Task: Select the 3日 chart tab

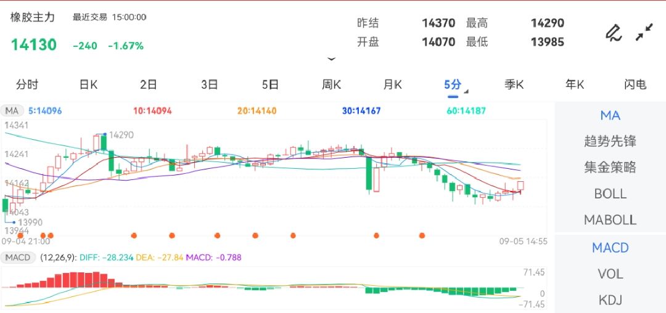Action: [x=210, y=84]
